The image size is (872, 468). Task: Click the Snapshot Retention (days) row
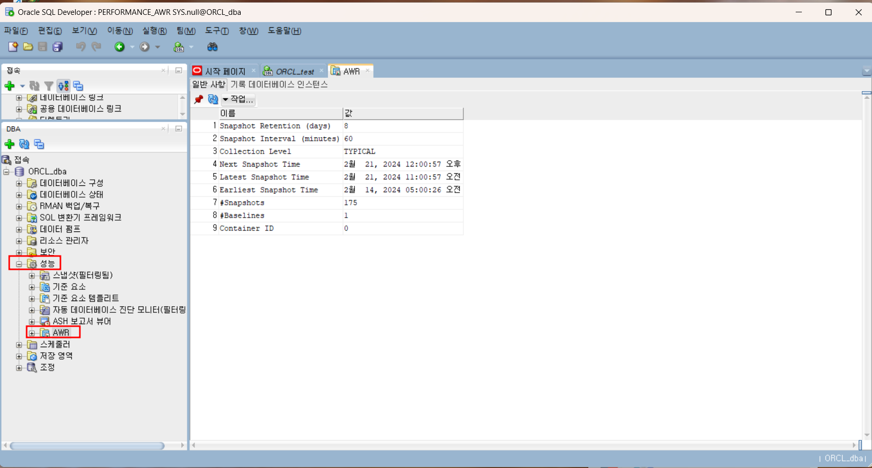point(327,126)
